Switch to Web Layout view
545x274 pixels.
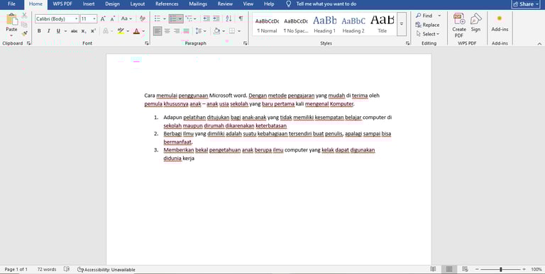465,269
